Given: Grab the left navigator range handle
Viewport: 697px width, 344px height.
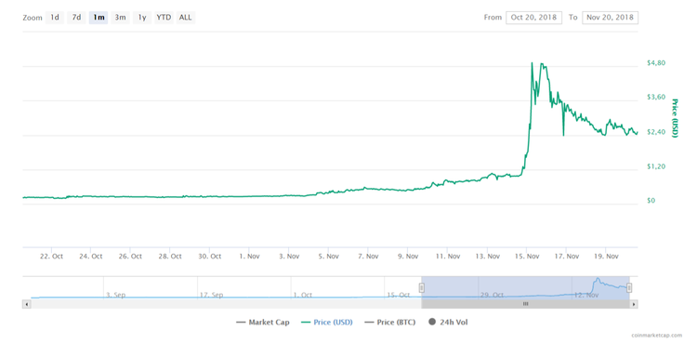Looking at the screenshot, I should click(x=421, y=288).
